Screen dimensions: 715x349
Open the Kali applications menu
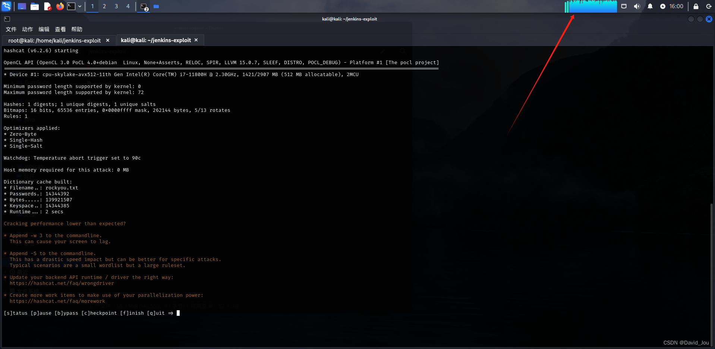click(x=6, y=6)
